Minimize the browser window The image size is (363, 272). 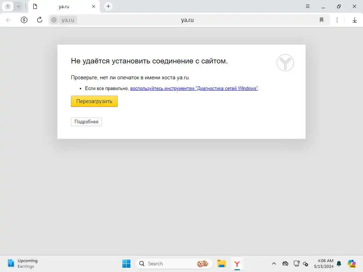click(x=323, y=6)
